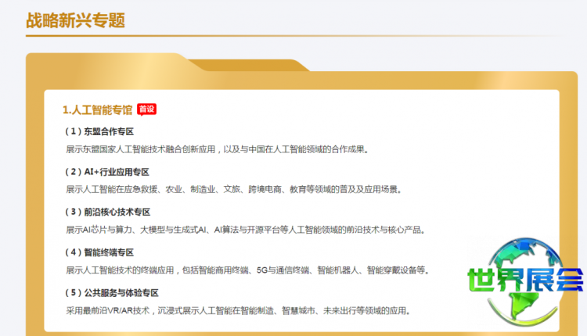Click the description about AI芯片与算力
This screenshot has height=336, width=587.
pyautogui.click(x=246, y=230)
